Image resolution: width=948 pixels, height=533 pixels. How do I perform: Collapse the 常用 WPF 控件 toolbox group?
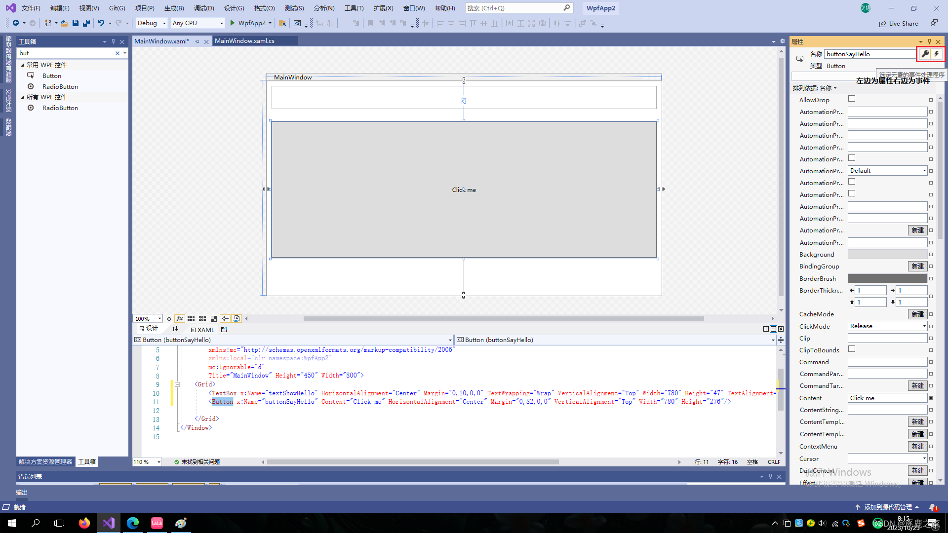(x=22, y=65)
